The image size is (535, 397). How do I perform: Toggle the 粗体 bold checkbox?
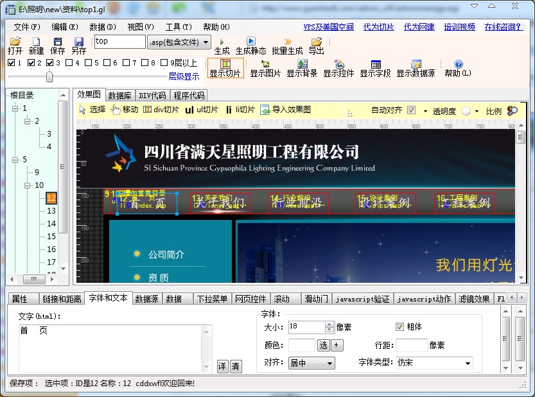tap(399, 327)
